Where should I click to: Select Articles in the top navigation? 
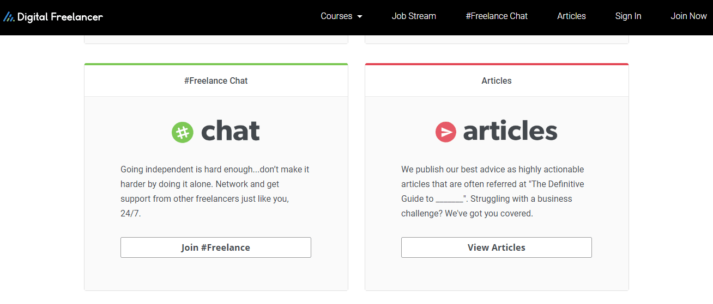[571, 16]
